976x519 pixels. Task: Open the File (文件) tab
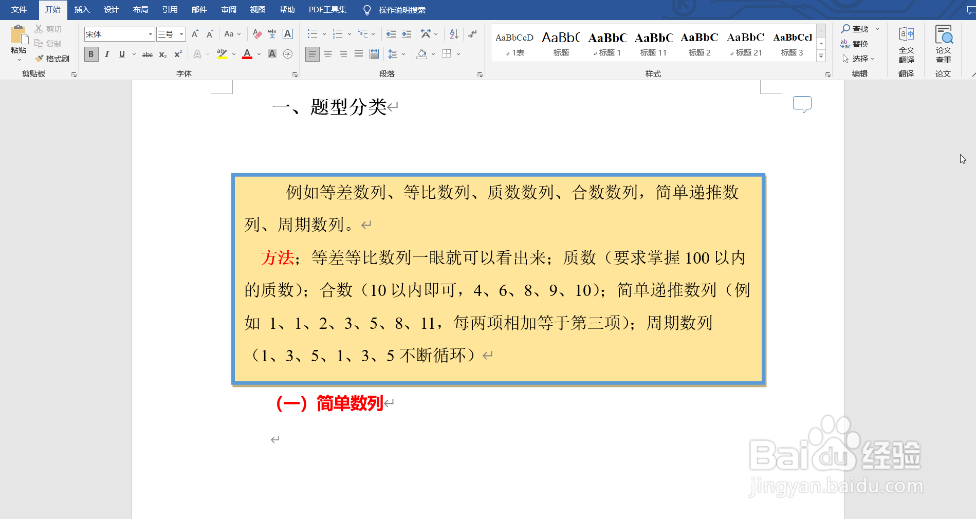pos(19,10)
